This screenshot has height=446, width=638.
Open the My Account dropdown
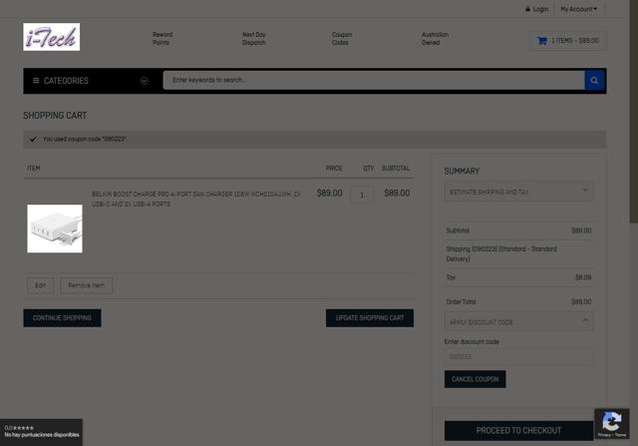coord(578,9)
